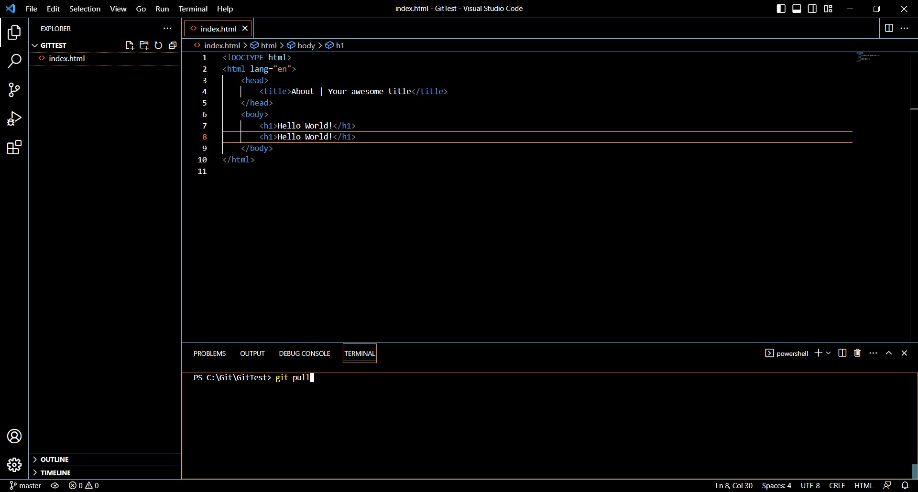This screenshot has height=492, width=918.
Task: Switch to the OUTPUT panel tab
Action: (x=252, y=353)
